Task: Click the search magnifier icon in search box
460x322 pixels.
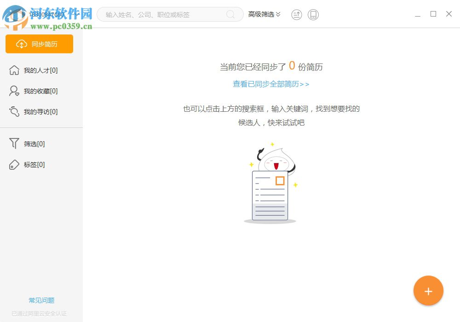Action: tap(230, 14)
